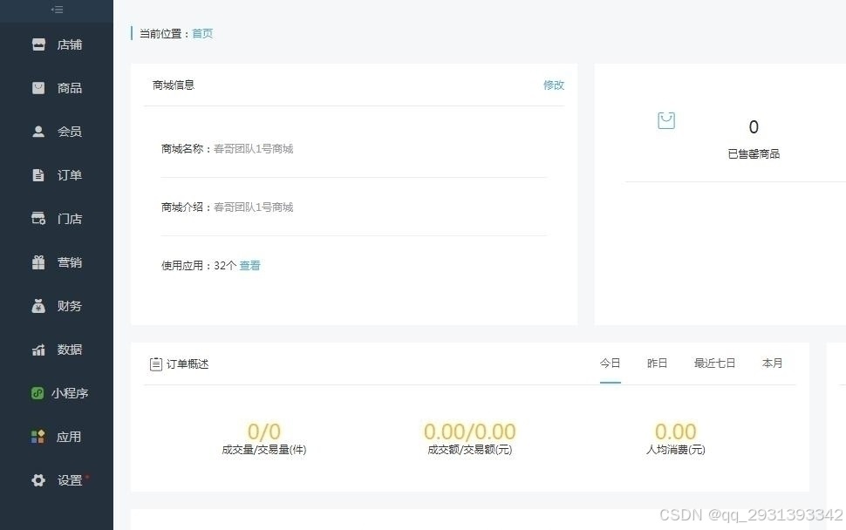Select the 本月 tab
The width and height of the screenshot is (846, 530).
772,364
